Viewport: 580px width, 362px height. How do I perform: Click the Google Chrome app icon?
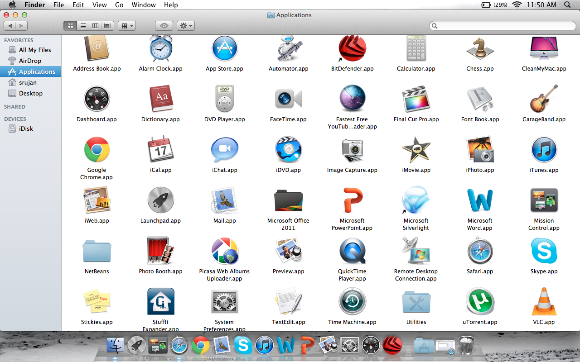97,150
